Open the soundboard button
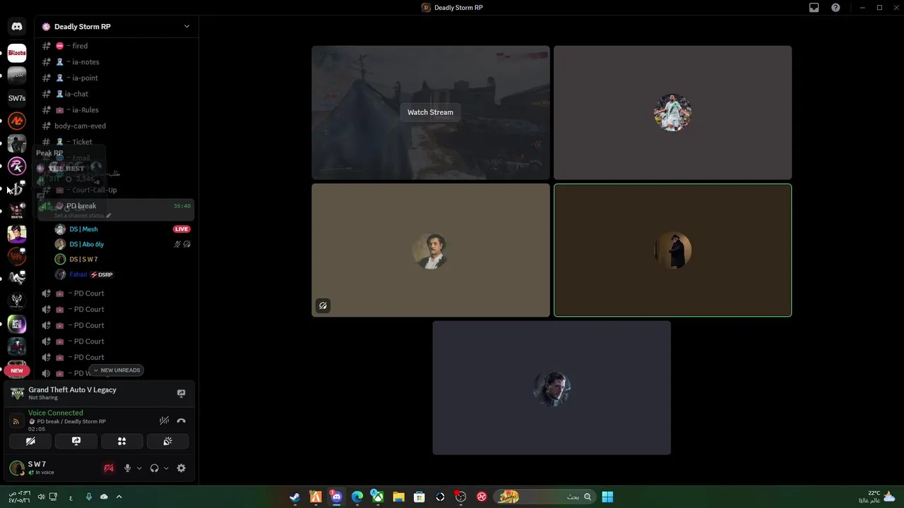The height and width of the screenshot is (508, 904). click(x=167, y=441)
